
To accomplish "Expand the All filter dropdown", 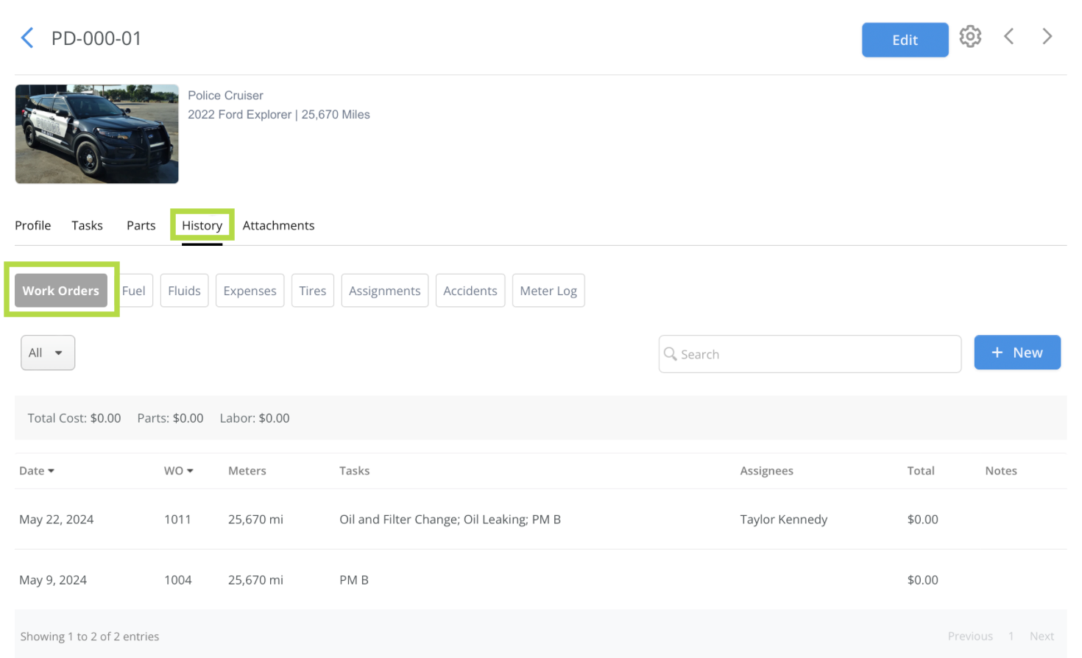I will 48,353.
